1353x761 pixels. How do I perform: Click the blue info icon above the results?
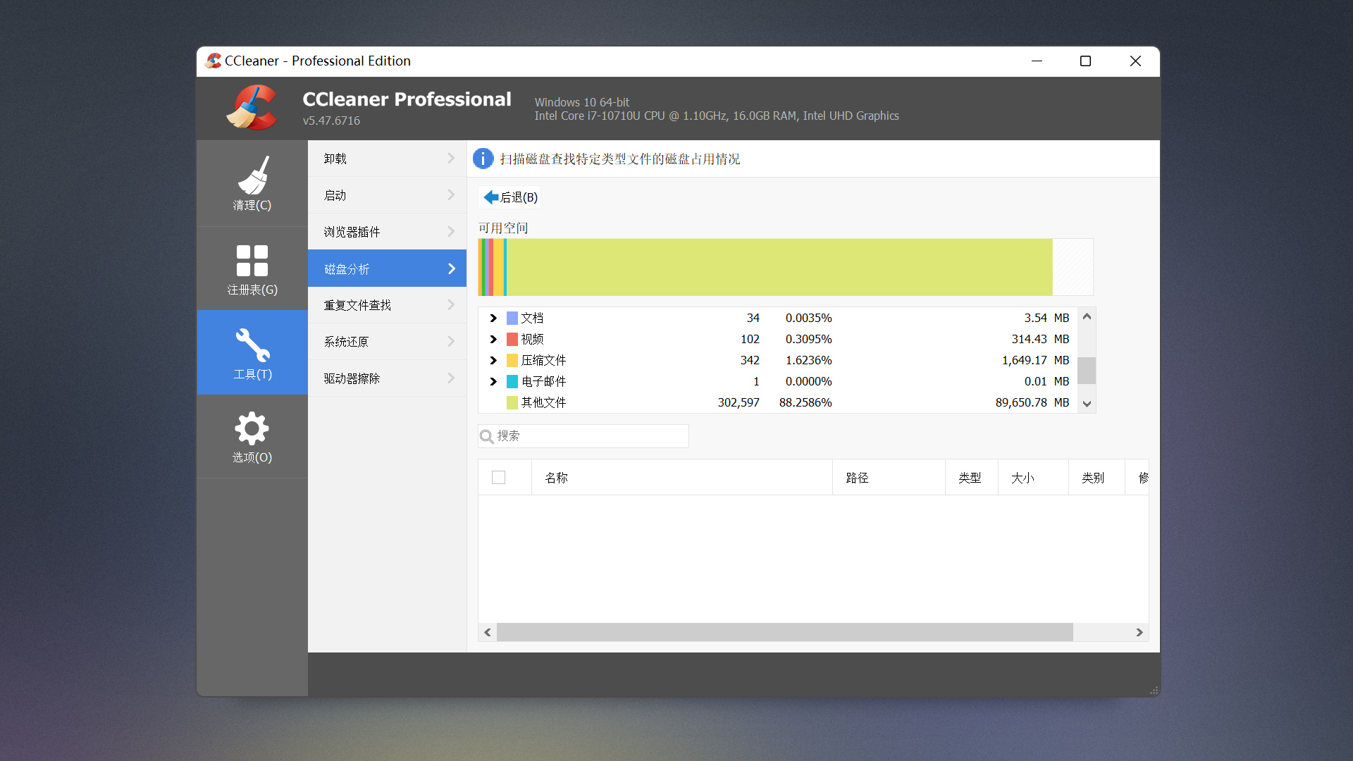pos(483,159)
